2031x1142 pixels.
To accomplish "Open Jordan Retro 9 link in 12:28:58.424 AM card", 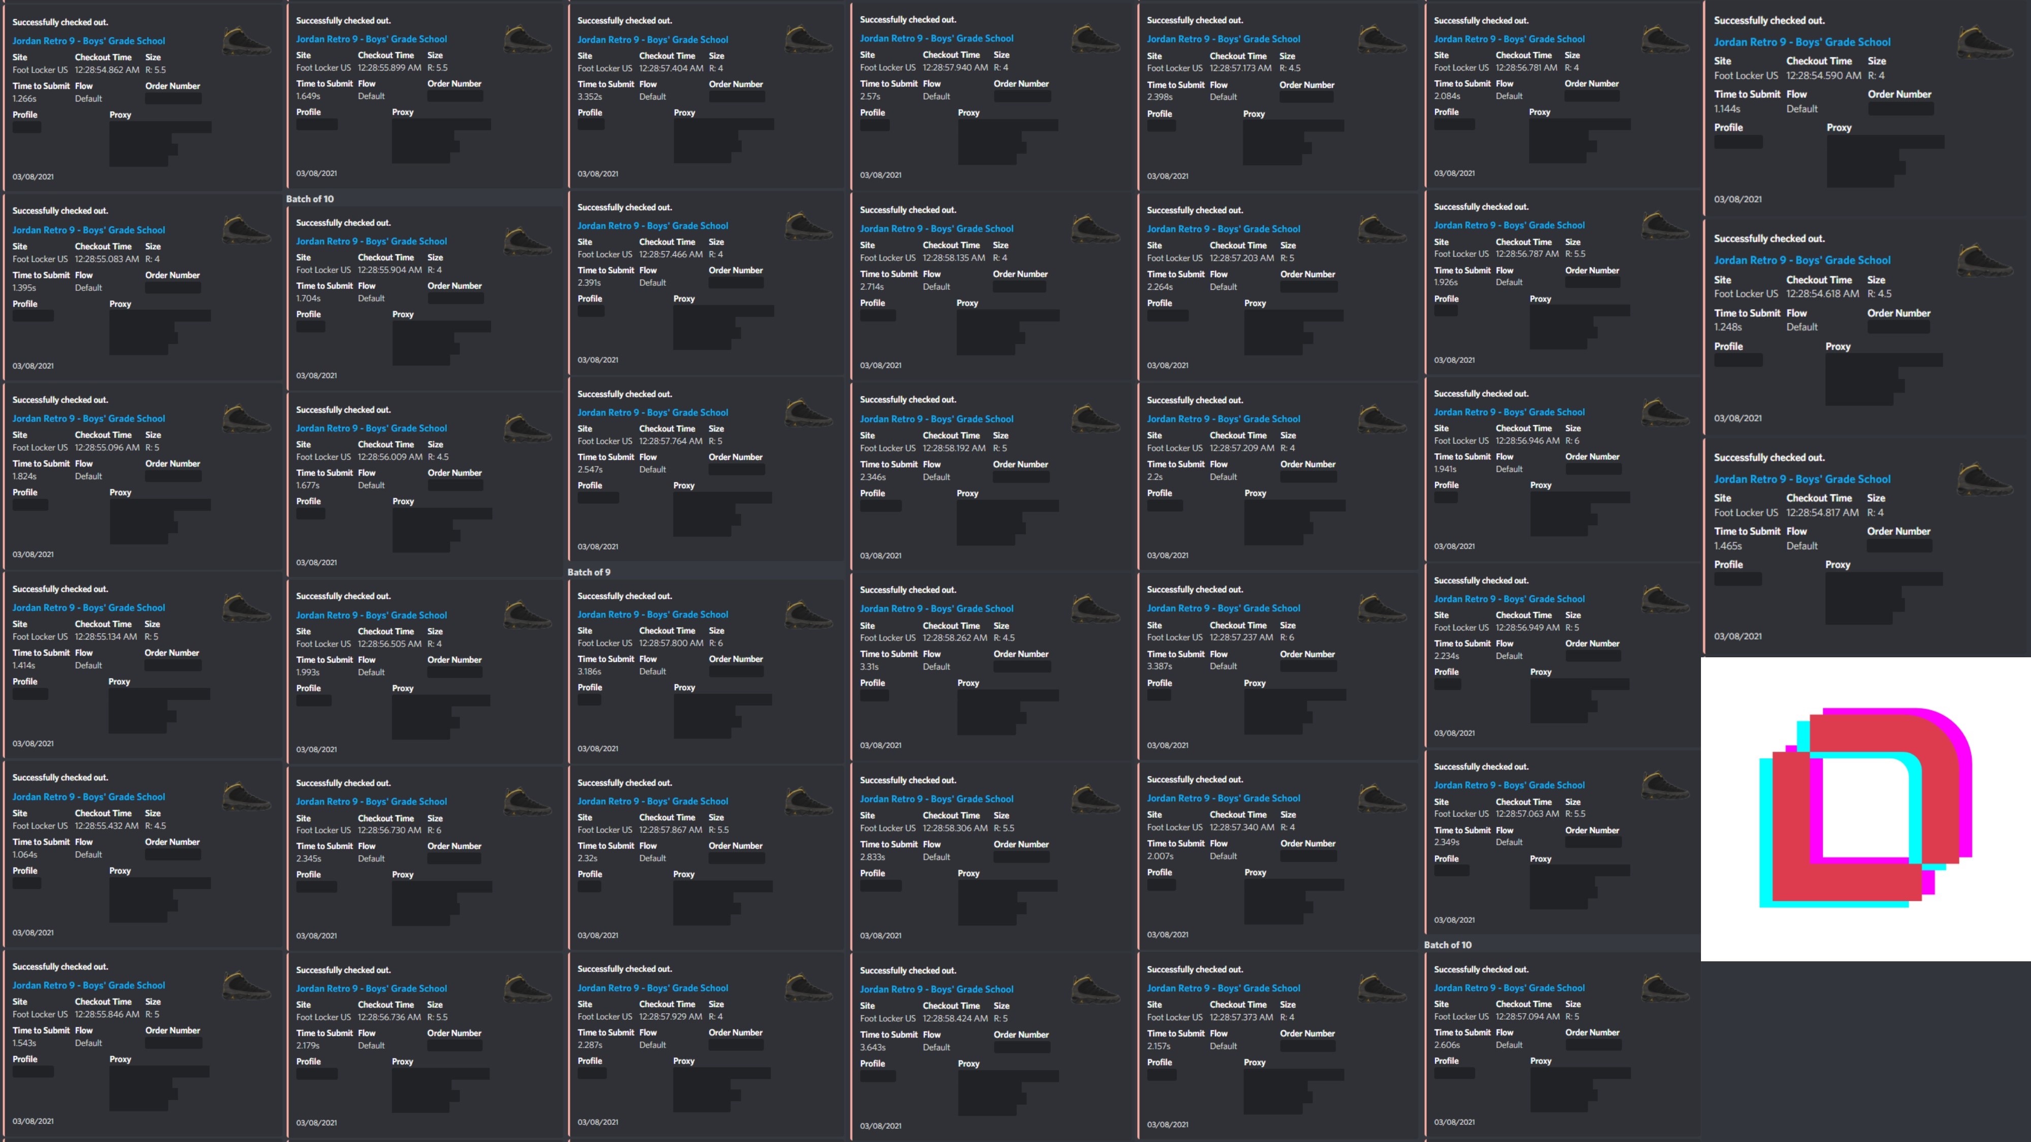I will [937, 989].
